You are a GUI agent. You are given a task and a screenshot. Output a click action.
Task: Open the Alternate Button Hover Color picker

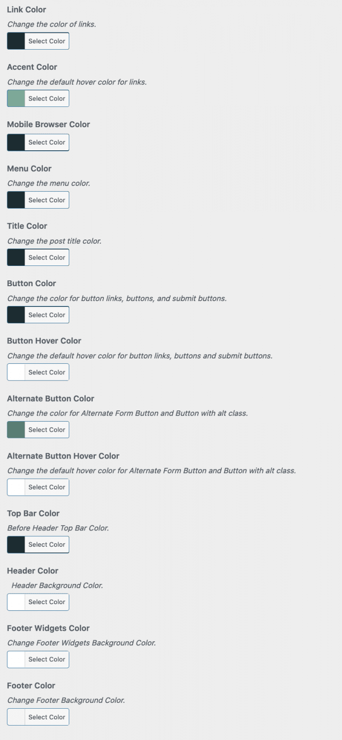(47, 487)
